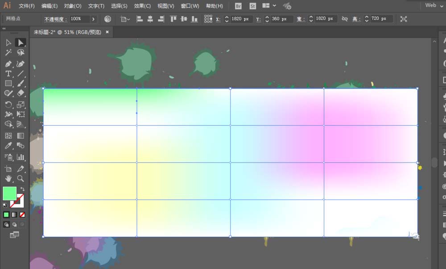Select the Scale tool
Image resolution: width=446 pixels, height=269 pixels.
pos(21,105)
